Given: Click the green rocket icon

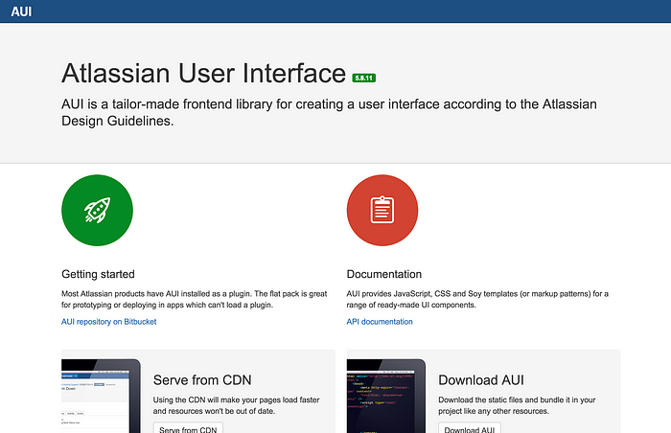Looking at the screenshot, I should coord(97,210).
